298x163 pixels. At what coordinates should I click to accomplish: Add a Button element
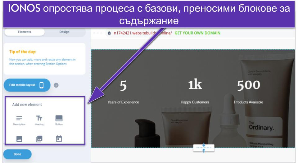click(59, 120)
